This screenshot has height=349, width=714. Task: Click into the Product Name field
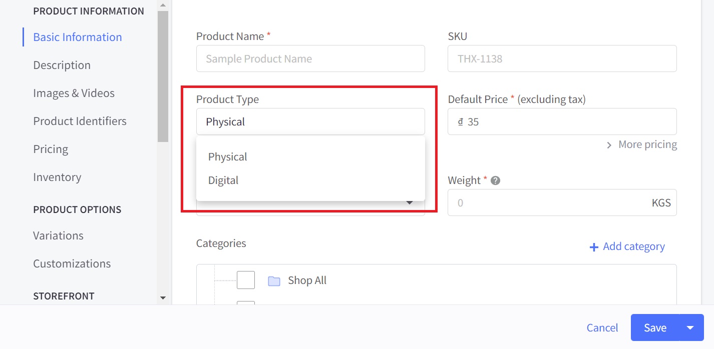pyautogui.click(x=310, y=58)
